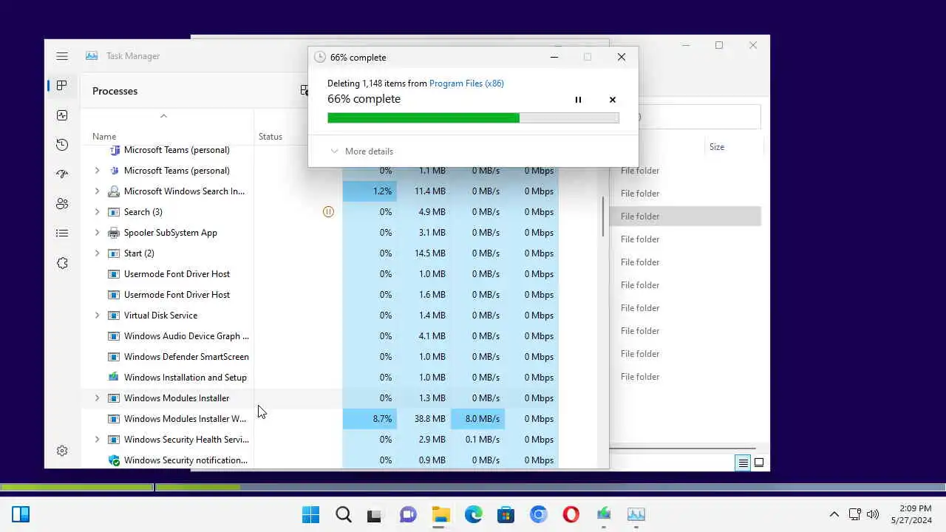
Task: Click 38.8 MB memory cell
Action: tap(423, 419)
